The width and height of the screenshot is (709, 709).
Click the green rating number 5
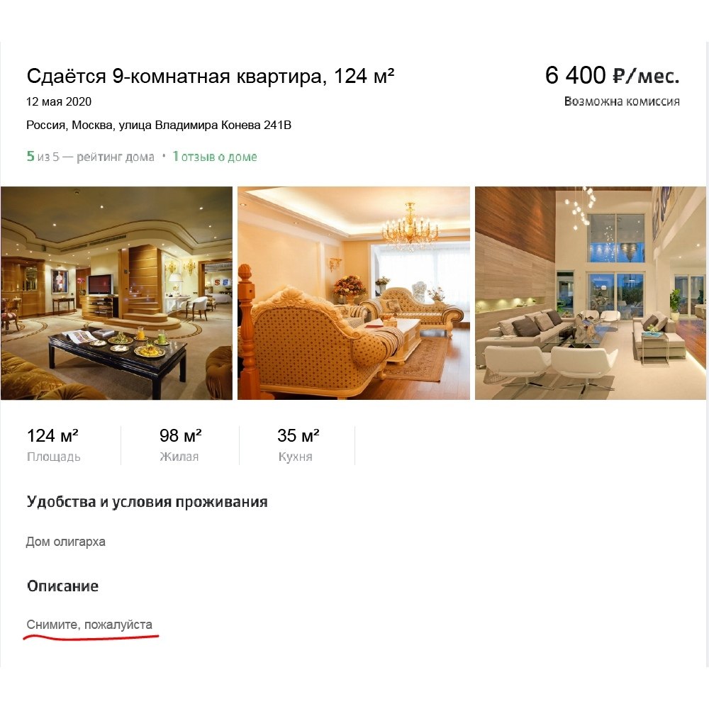30,157
